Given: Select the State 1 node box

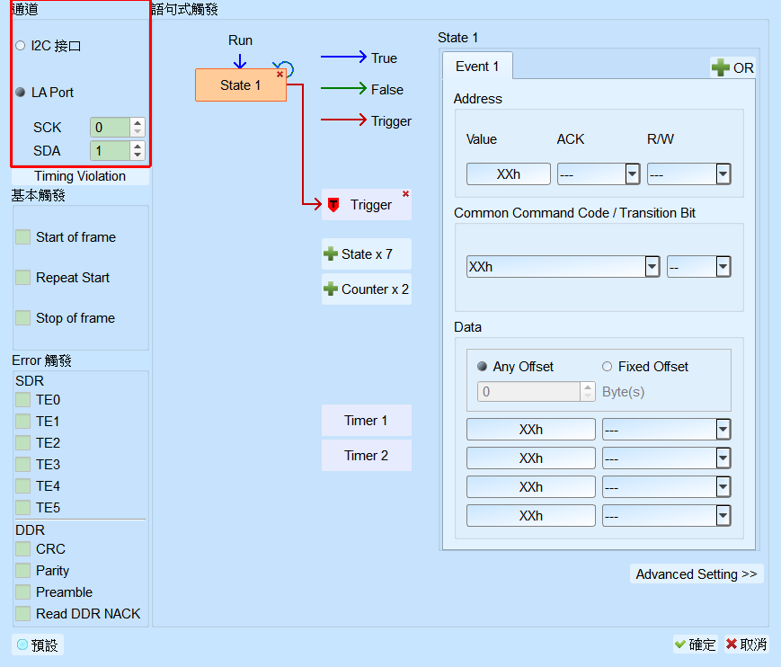Looking at the screenshot, I should (x=241, y=85).
